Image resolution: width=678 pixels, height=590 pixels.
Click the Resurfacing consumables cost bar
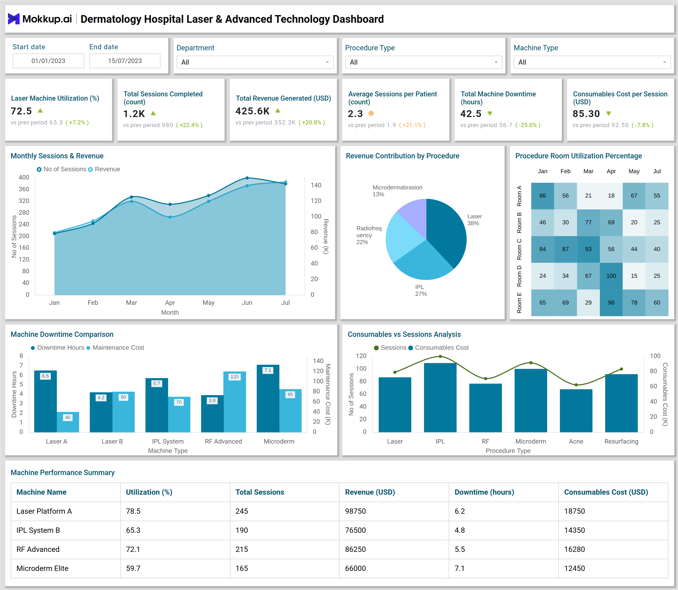(621, 403)
